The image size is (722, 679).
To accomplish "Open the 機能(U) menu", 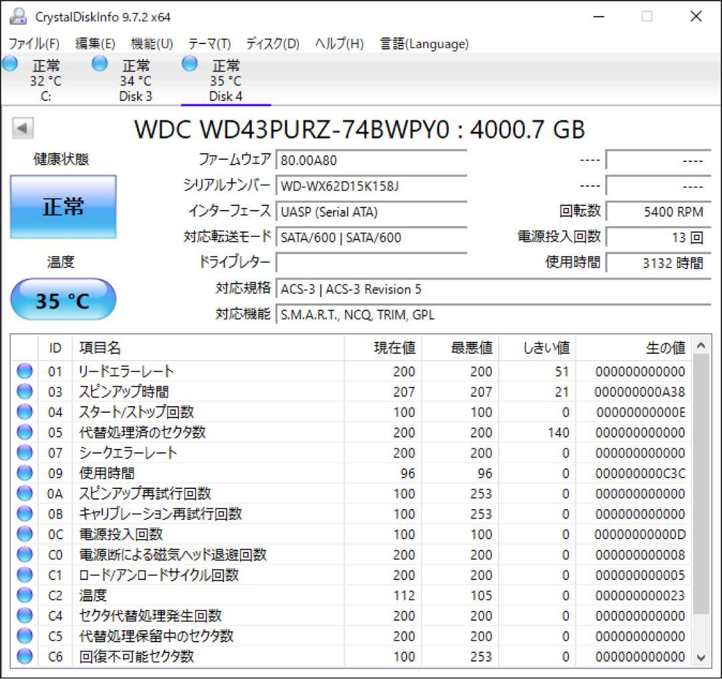I will coord(152,43).
